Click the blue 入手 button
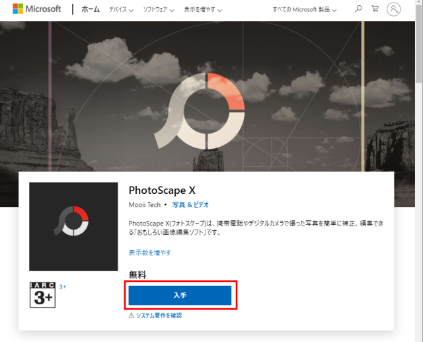Screen dimensions: 423x342 pyautogui.click(x=180, y=295)
